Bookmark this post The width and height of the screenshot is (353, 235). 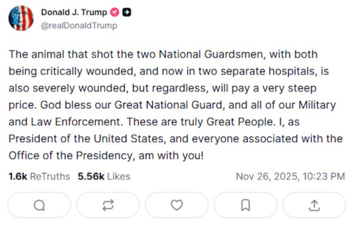coord(245,205)
